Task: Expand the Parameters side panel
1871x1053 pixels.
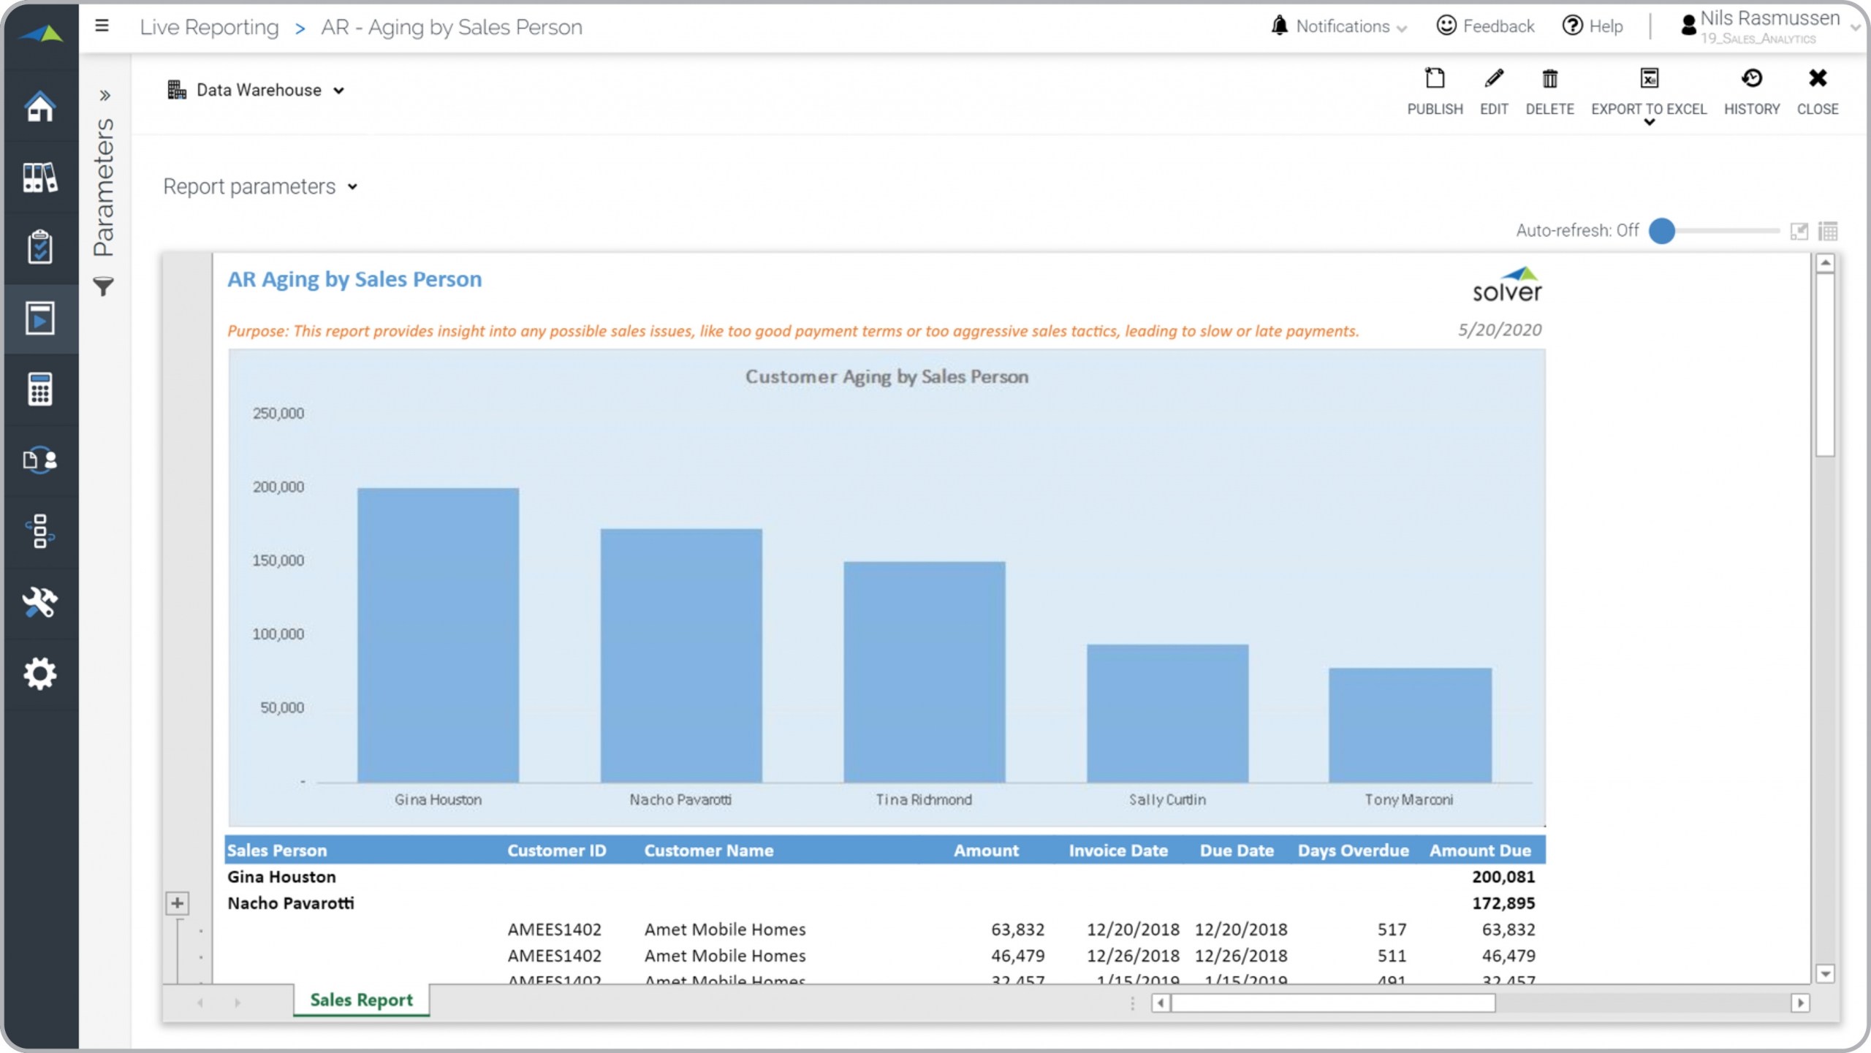Action: pos(105,96)
